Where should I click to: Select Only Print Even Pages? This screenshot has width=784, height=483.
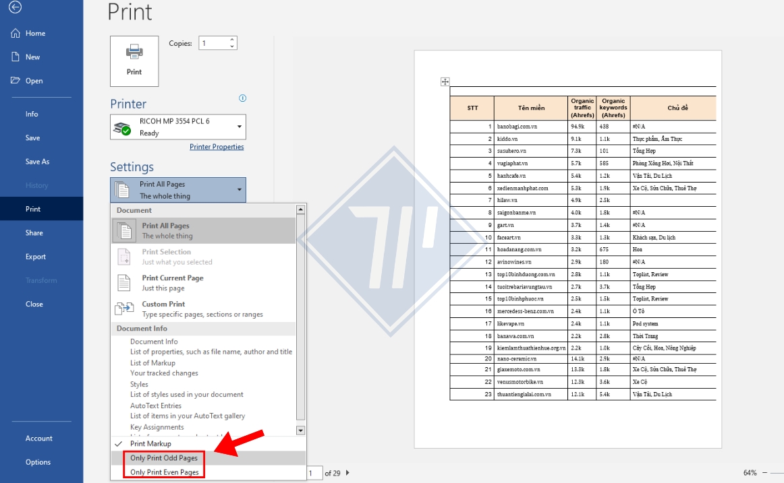tap(165, 472)
